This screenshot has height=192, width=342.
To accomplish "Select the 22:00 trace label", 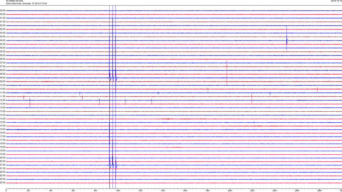I will (x=2, y=172).
